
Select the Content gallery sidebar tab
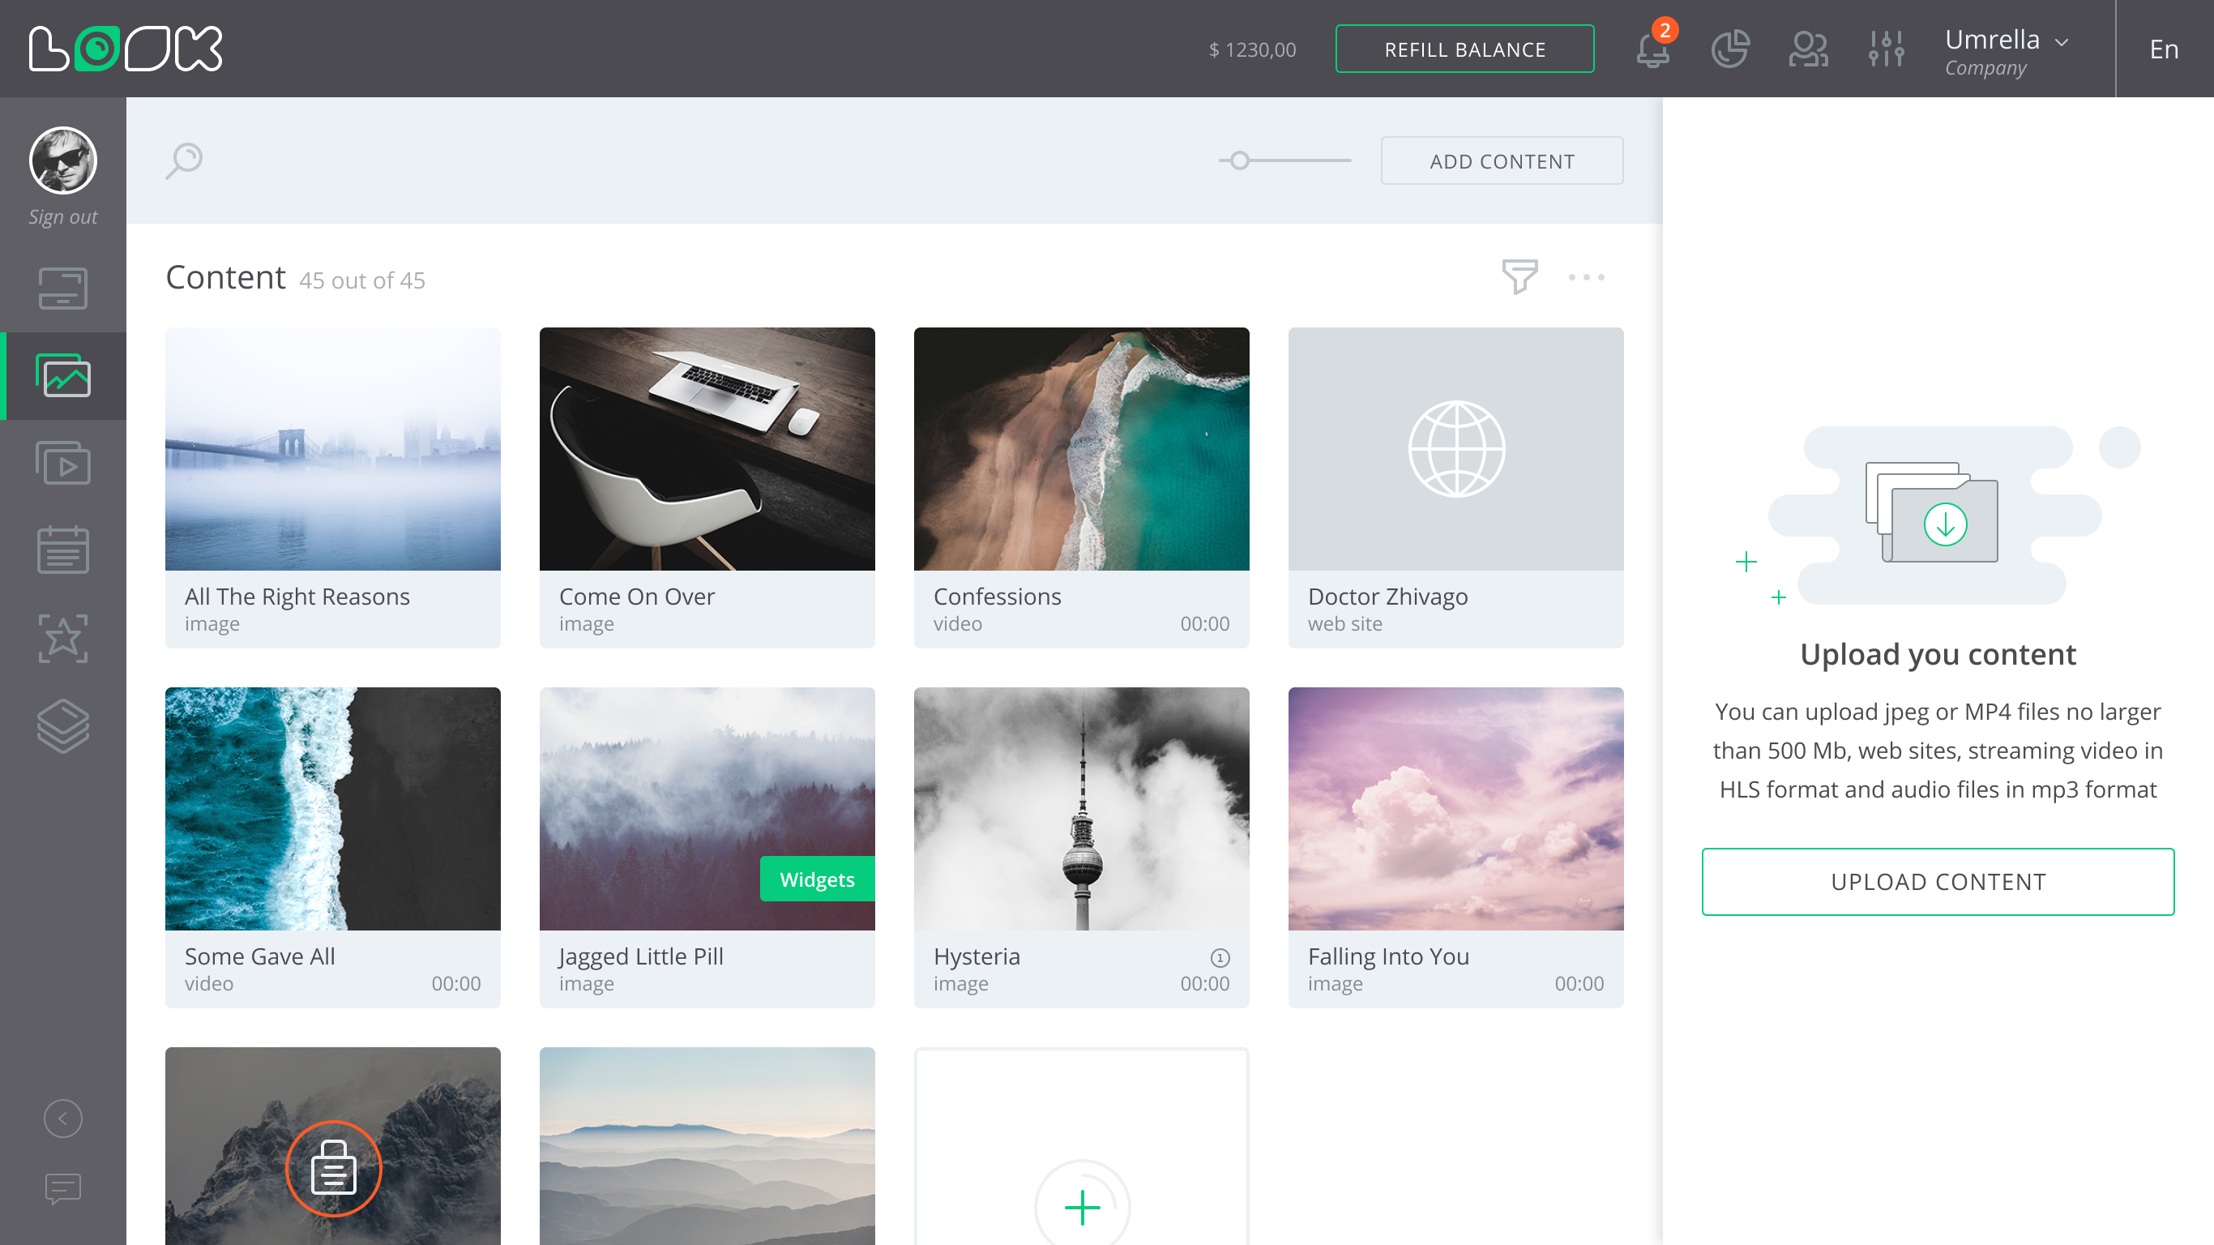pyautogui.click(x=62, y=376)
